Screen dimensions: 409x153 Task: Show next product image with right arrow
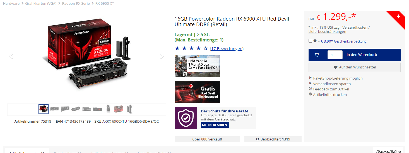162,56
